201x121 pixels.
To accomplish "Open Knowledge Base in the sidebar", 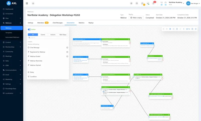I will (x=11, y=89).
